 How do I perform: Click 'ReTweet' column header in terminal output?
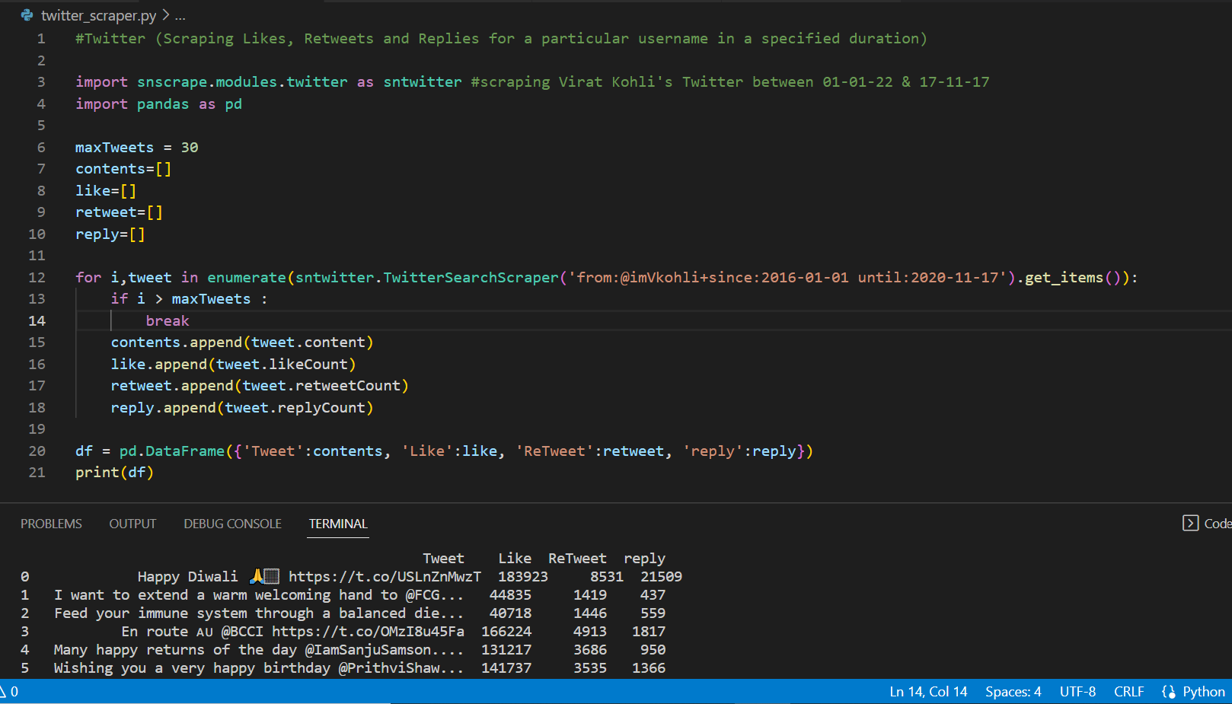(577, 558)
